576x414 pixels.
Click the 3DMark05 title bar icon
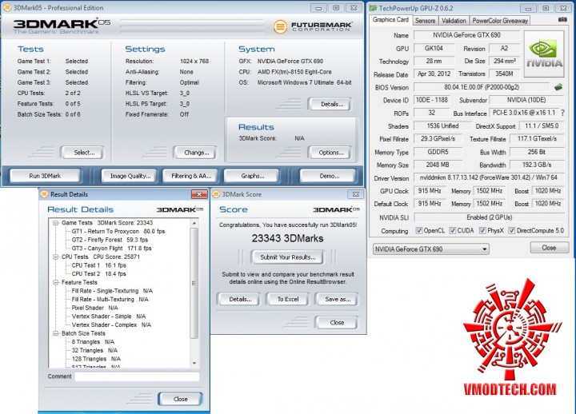(x=8, y=8)
